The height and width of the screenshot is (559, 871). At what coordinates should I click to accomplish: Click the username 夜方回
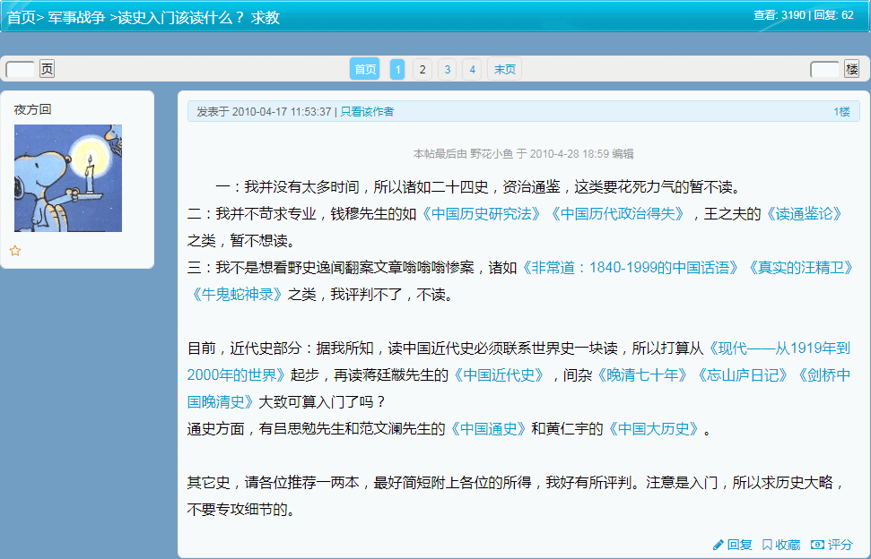(33, 109)
